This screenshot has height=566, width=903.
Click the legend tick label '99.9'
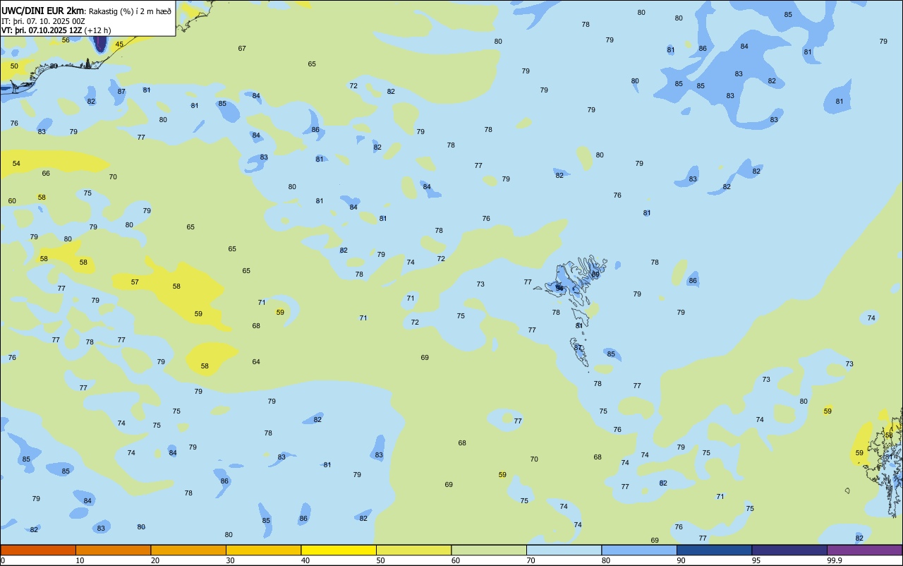pyautogui.click(x=835, y=560)
